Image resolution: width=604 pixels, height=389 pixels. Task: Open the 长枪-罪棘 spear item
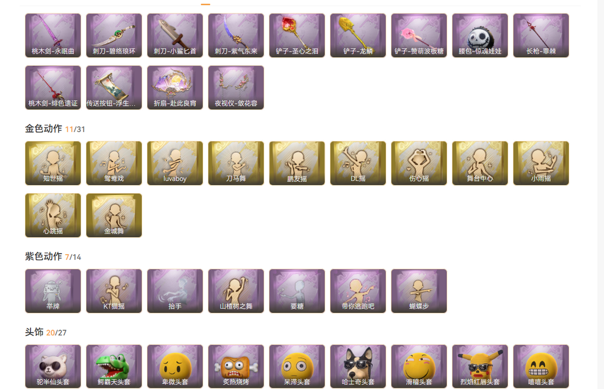541,35
